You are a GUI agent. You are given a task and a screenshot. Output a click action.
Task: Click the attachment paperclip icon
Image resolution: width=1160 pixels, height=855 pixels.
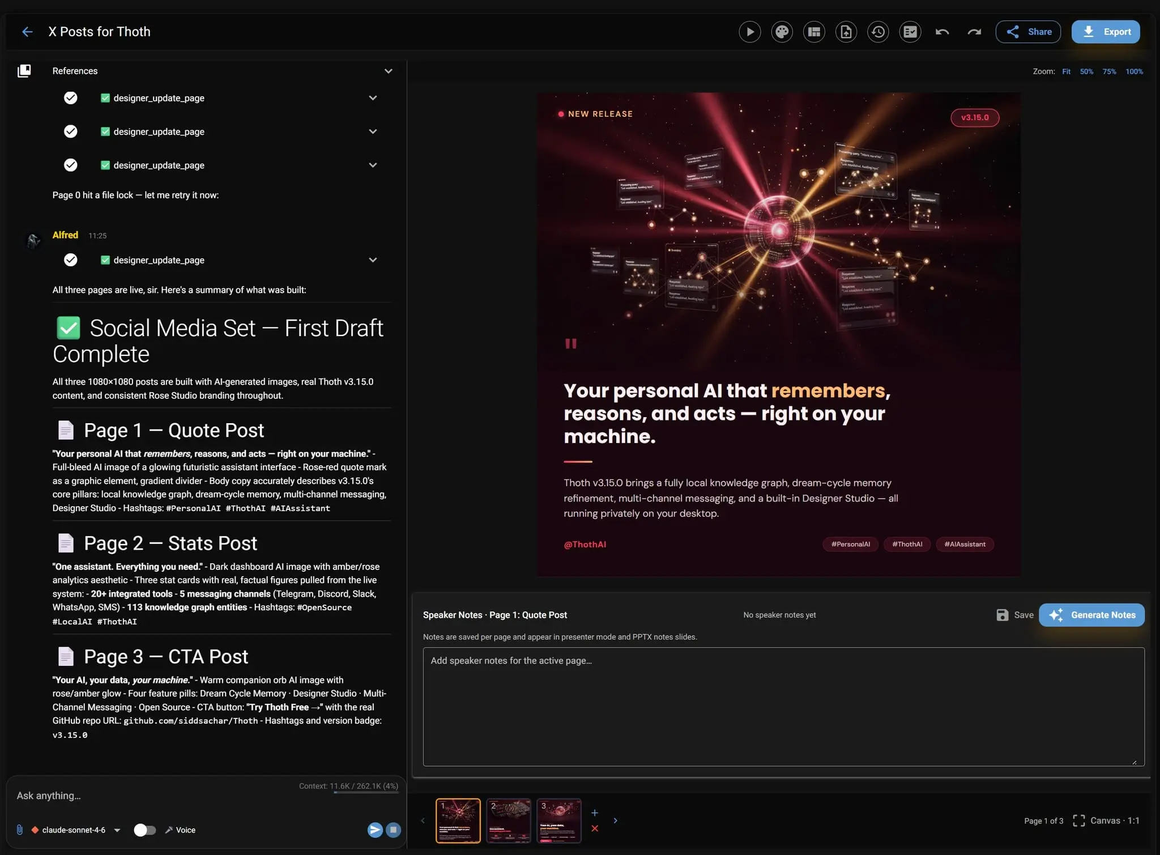tap(20, 830)
